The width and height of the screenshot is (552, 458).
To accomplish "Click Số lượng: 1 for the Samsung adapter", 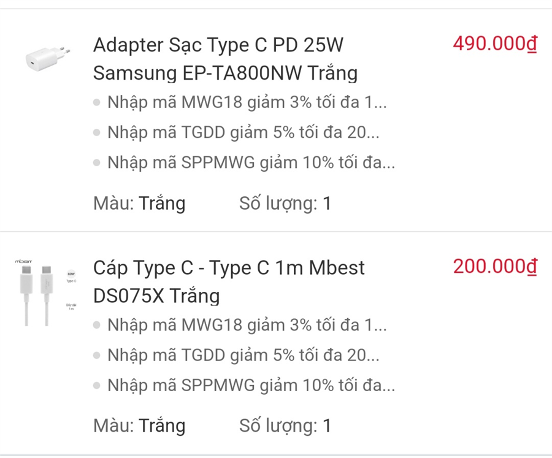I will (285, 203).
